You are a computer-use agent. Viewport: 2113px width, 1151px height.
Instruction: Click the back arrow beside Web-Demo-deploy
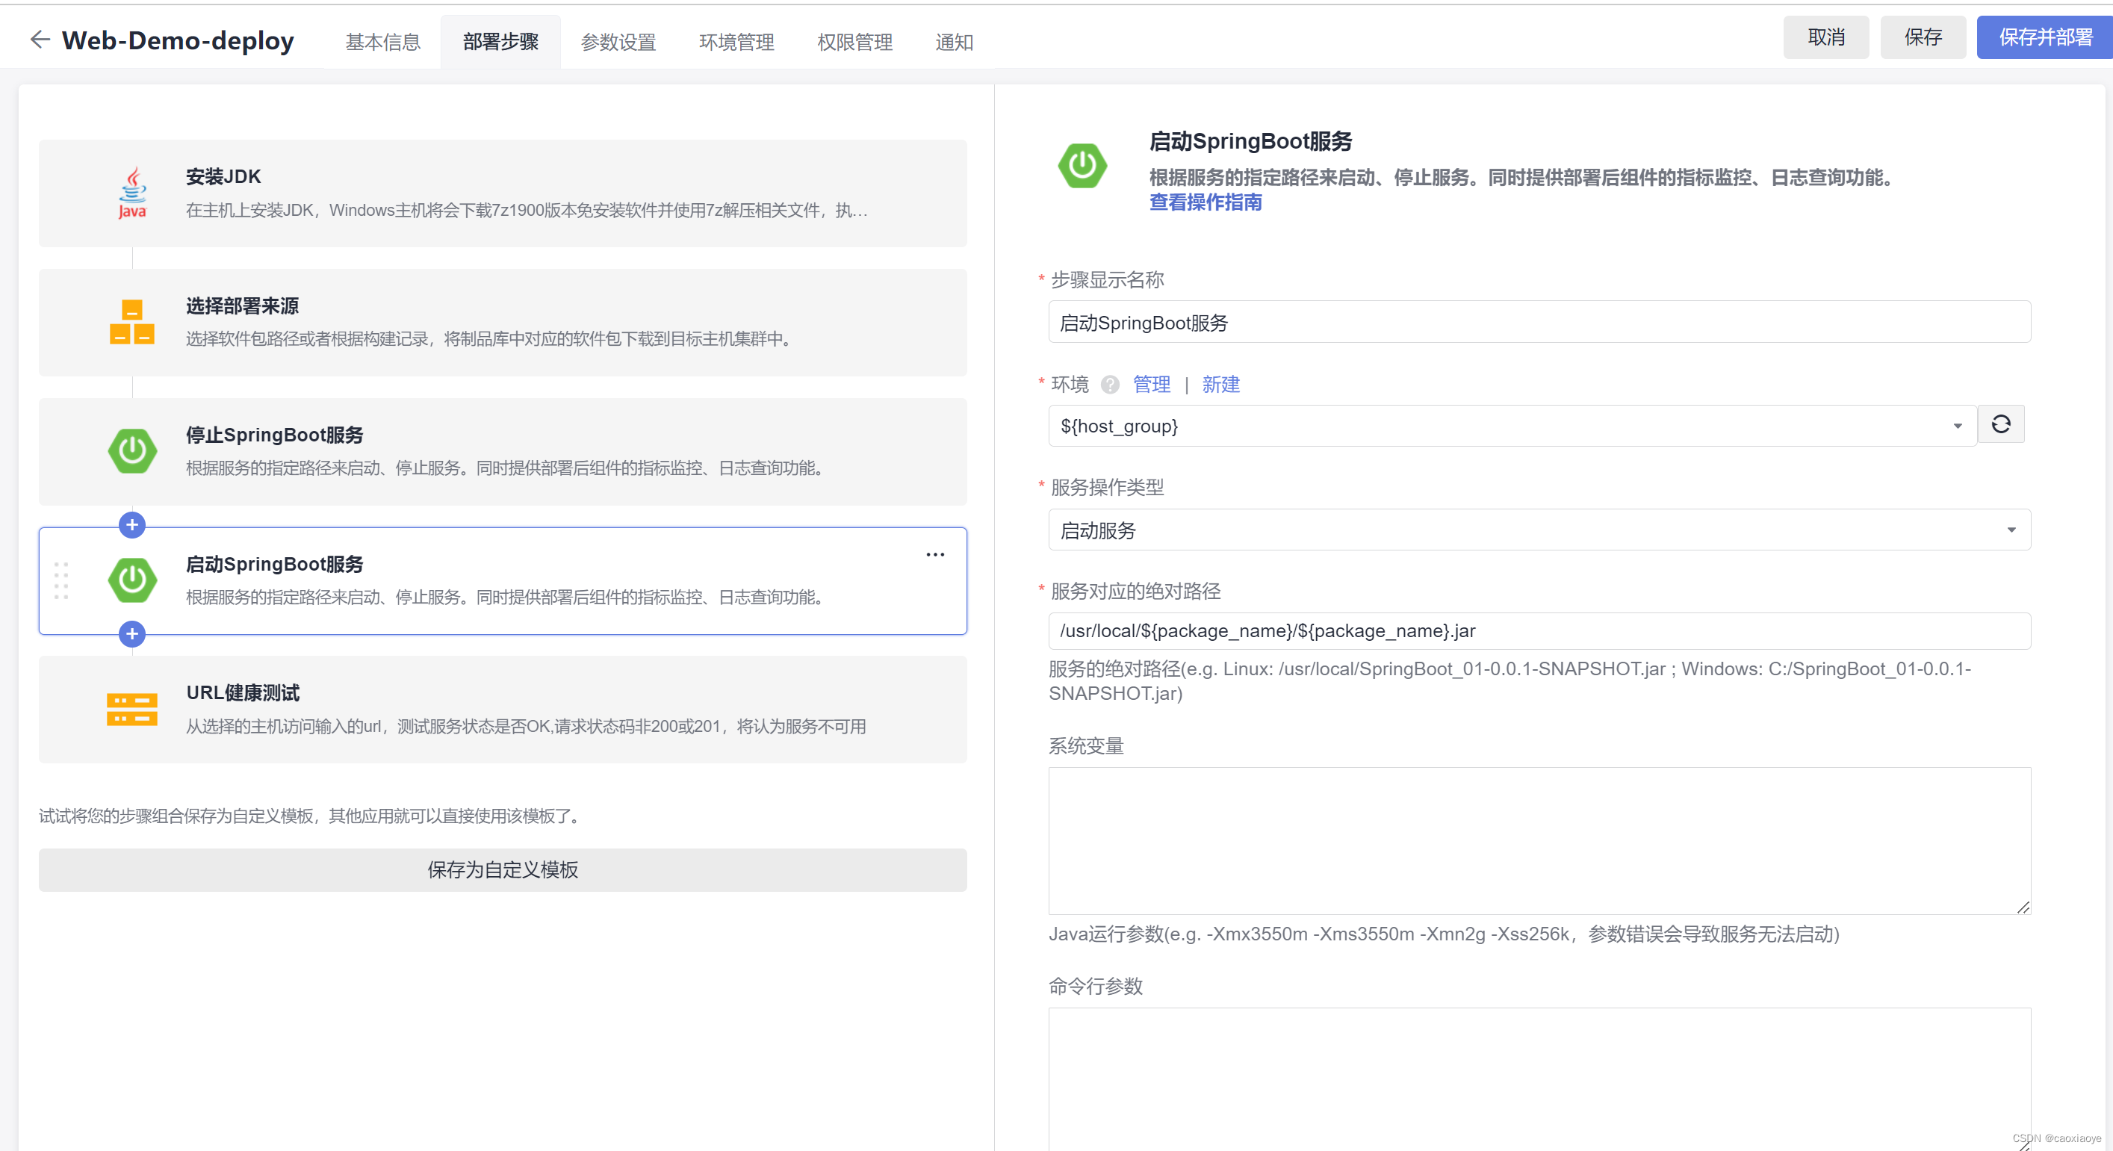(x=40, y=40)
